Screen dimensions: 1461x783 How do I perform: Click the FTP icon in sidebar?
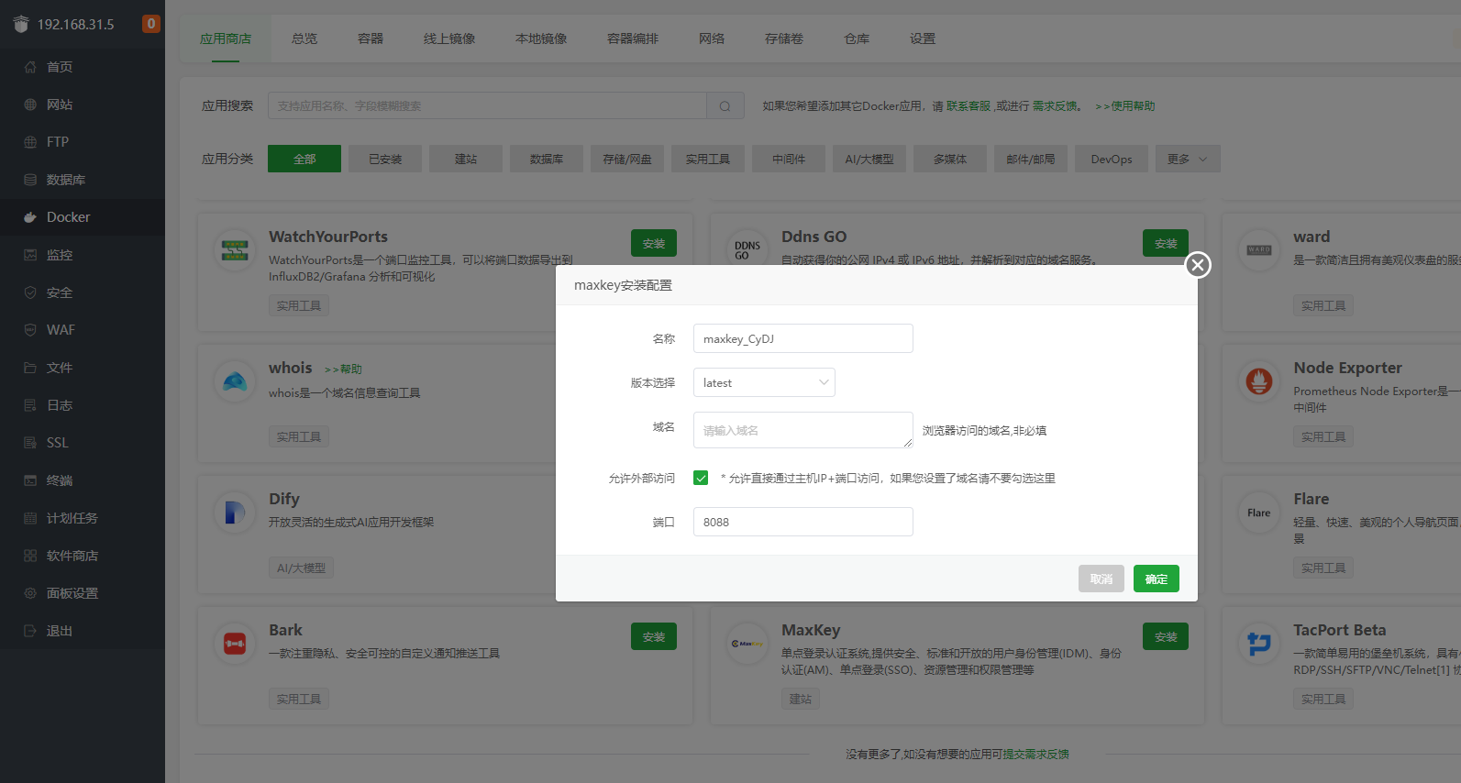coord(30,142)
